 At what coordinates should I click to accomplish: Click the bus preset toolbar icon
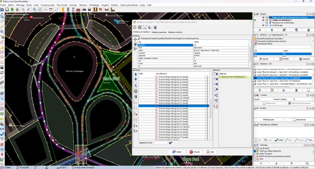[x=89, y=9]
